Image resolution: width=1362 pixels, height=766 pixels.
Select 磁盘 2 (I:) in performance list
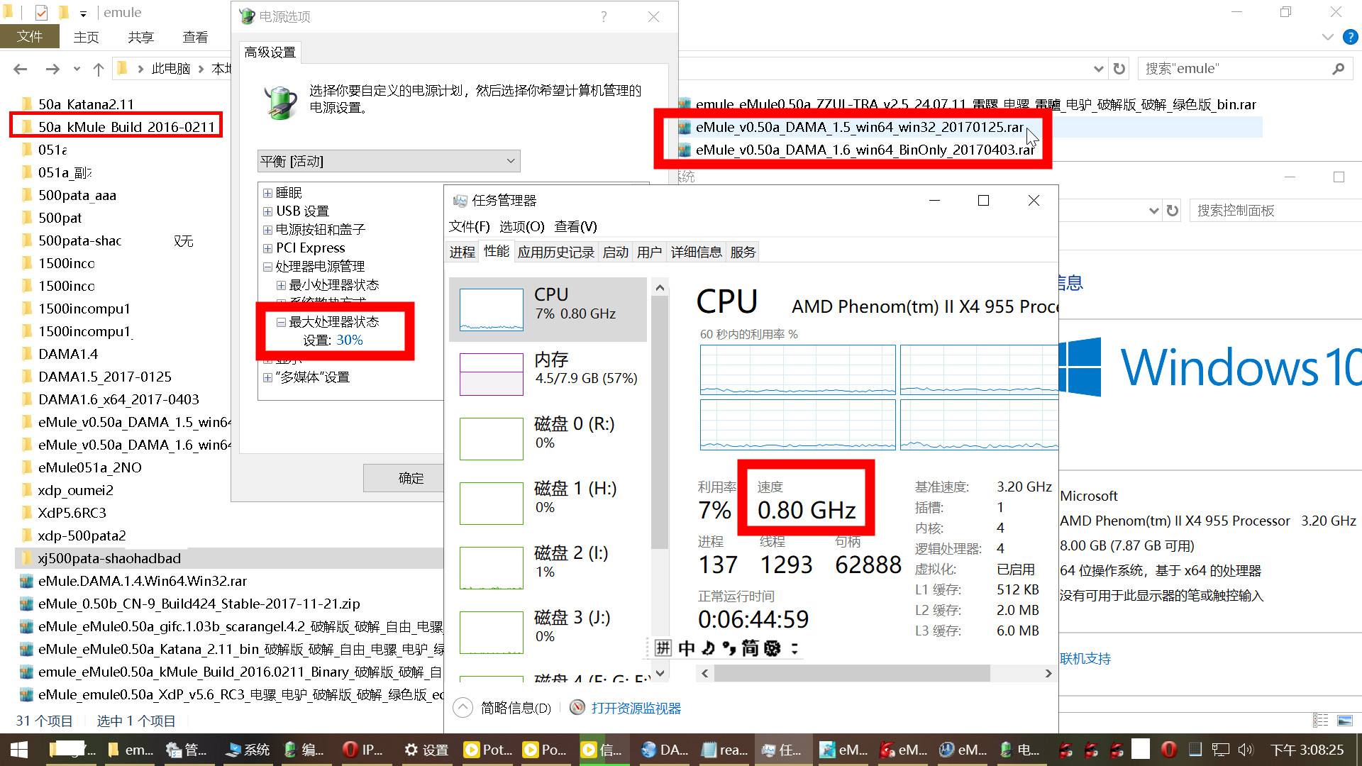tap(548, 567)
